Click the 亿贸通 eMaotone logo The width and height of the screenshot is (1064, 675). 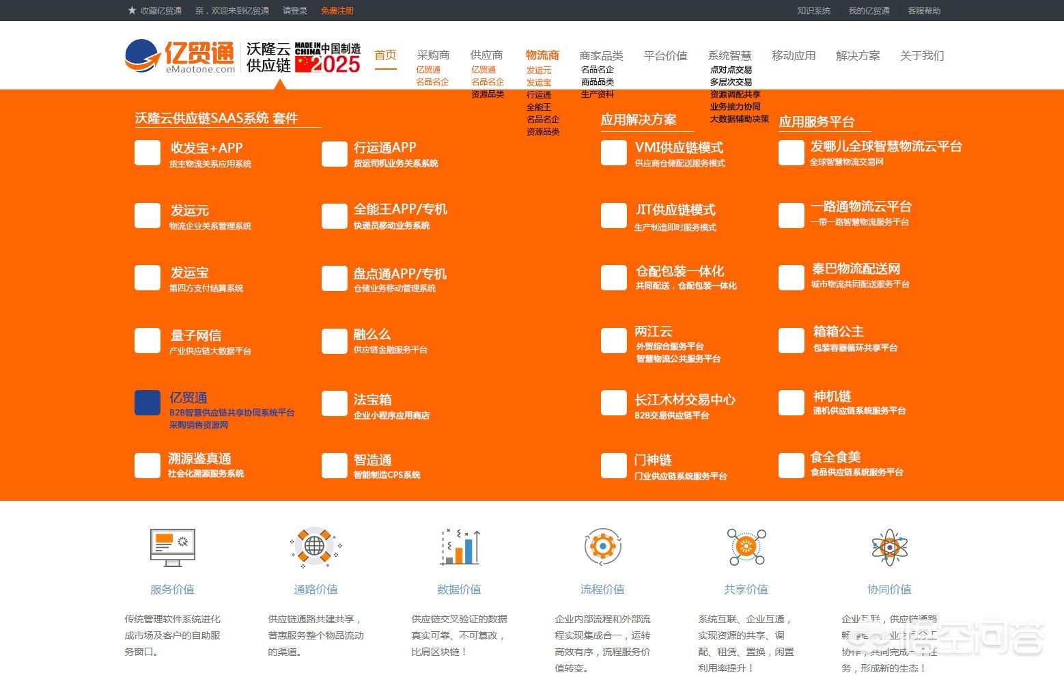pyautogui.click(x=180, y=57)
